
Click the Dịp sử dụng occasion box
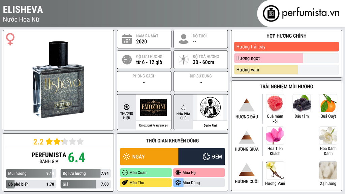tap(201, 82)
